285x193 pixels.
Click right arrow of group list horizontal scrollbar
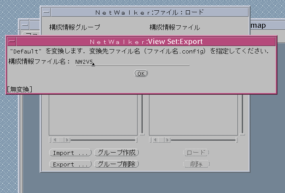click(67, 140)
